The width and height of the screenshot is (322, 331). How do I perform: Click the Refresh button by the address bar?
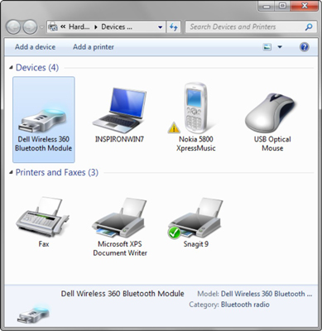[x=174, y=27]
